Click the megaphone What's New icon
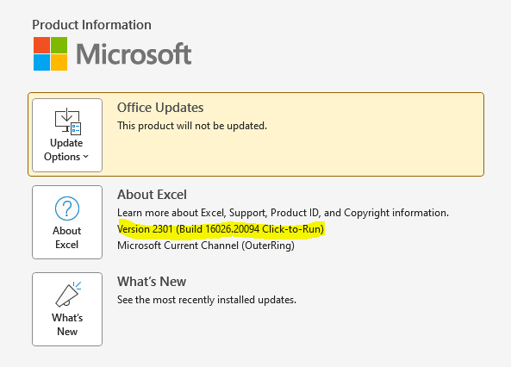 68,295
